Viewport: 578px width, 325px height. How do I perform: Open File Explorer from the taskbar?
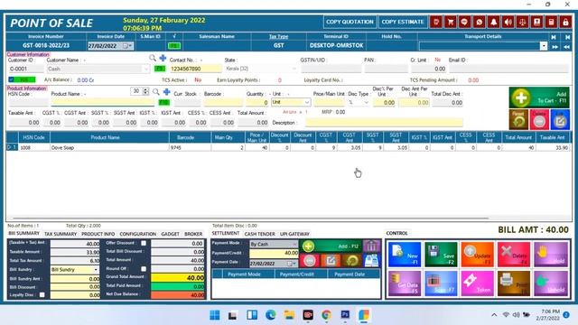point(289,315)
